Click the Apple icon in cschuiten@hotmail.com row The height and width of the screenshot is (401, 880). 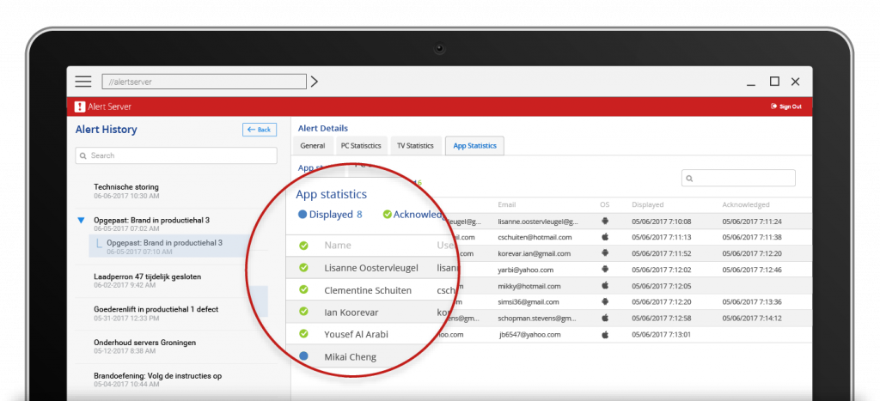pyautogui.click(x=605, y=237)
